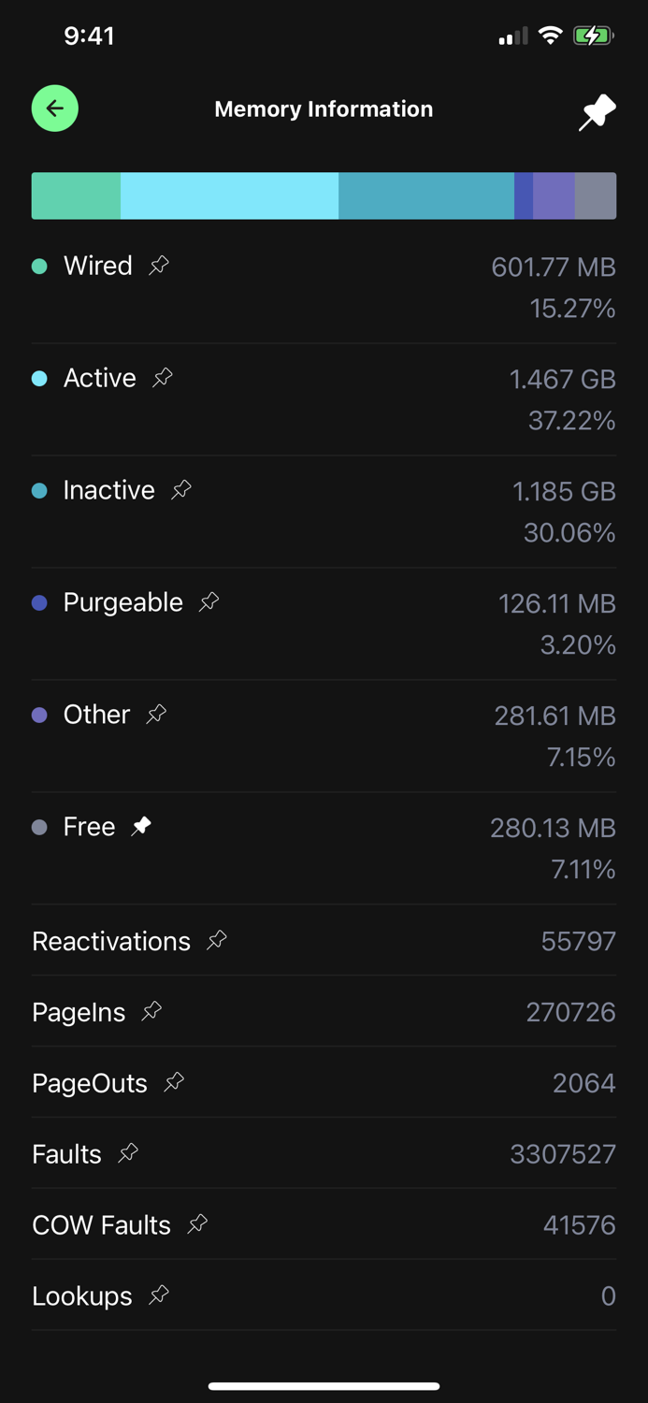648x1403 pixels.
Task: Tap the pin icon in the header
Action: 597,112
